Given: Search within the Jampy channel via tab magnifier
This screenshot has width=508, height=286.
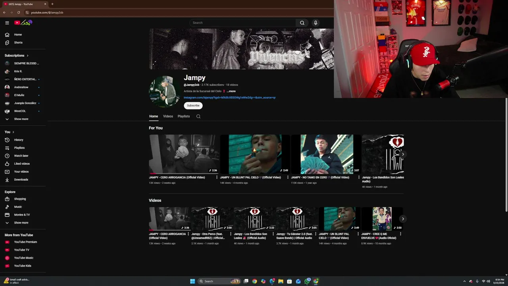Looking at the screenshot, I should tap(198, 116).
